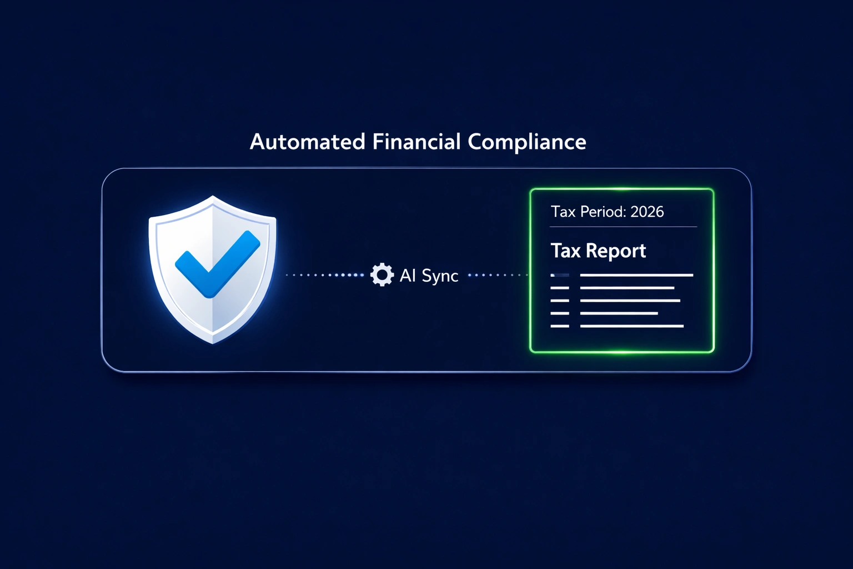Click the third bullet marker in the report list

pyautogui.click(x=559, y=300)
